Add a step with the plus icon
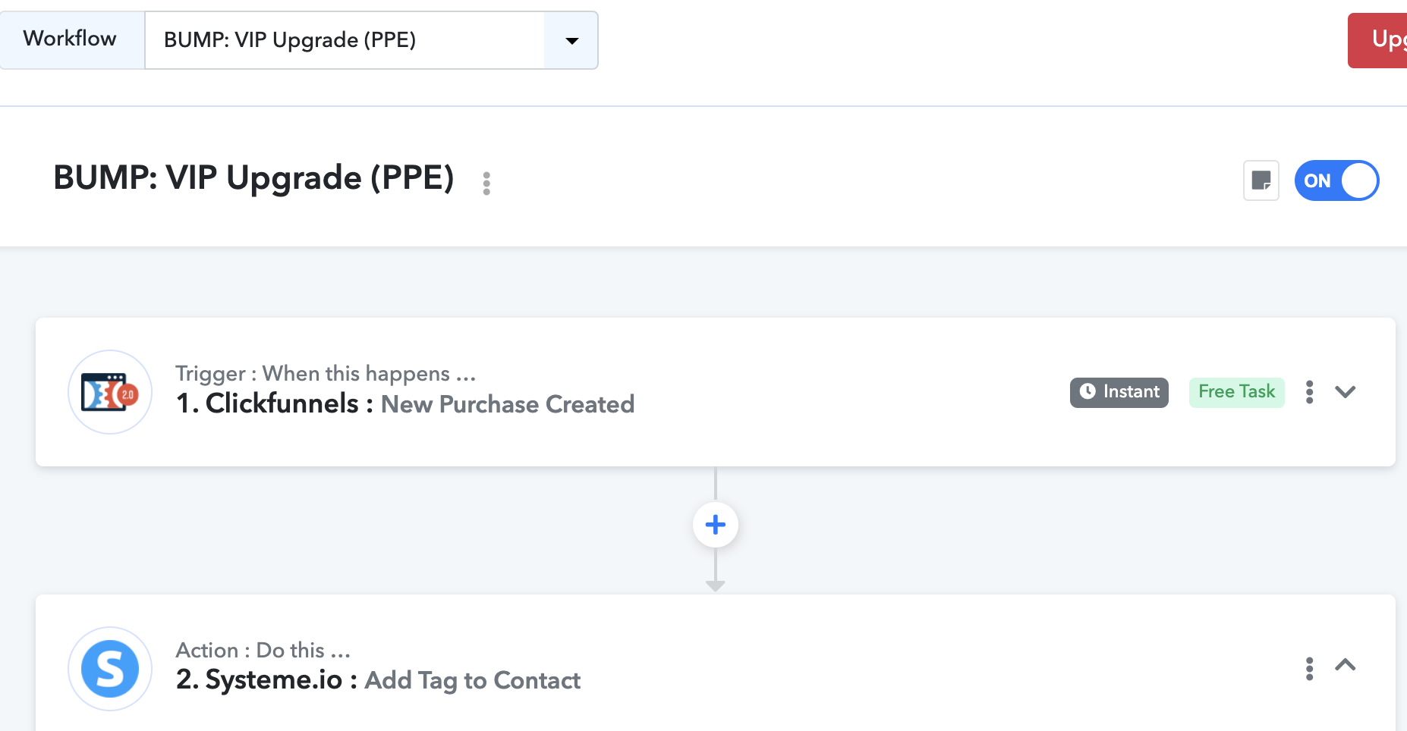This screenshot has height=731, width=1407. 715,525
